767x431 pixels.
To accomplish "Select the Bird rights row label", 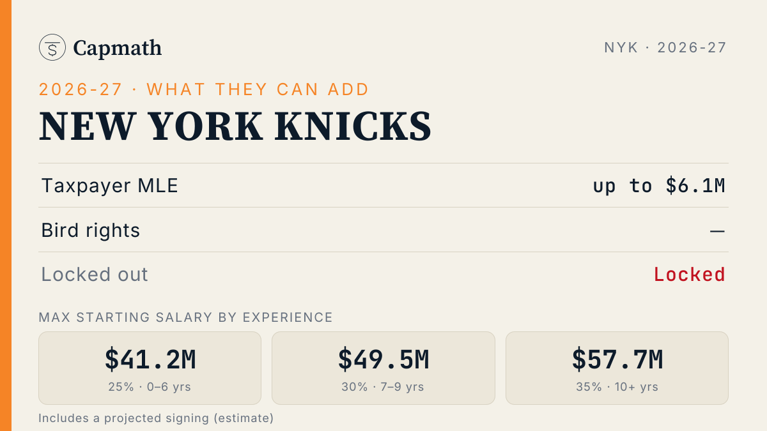I will pos(91,231).
